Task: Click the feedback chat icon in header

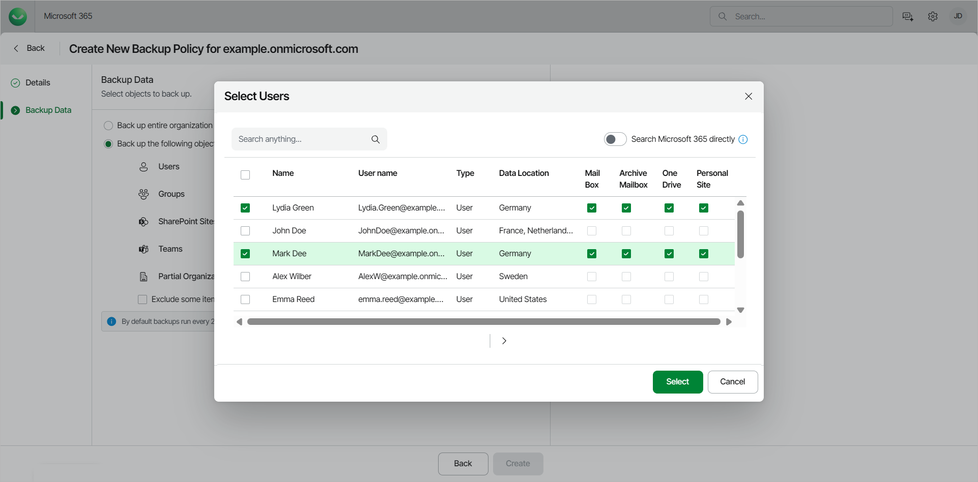Action: pyautogui.click(x=908, y=16)
